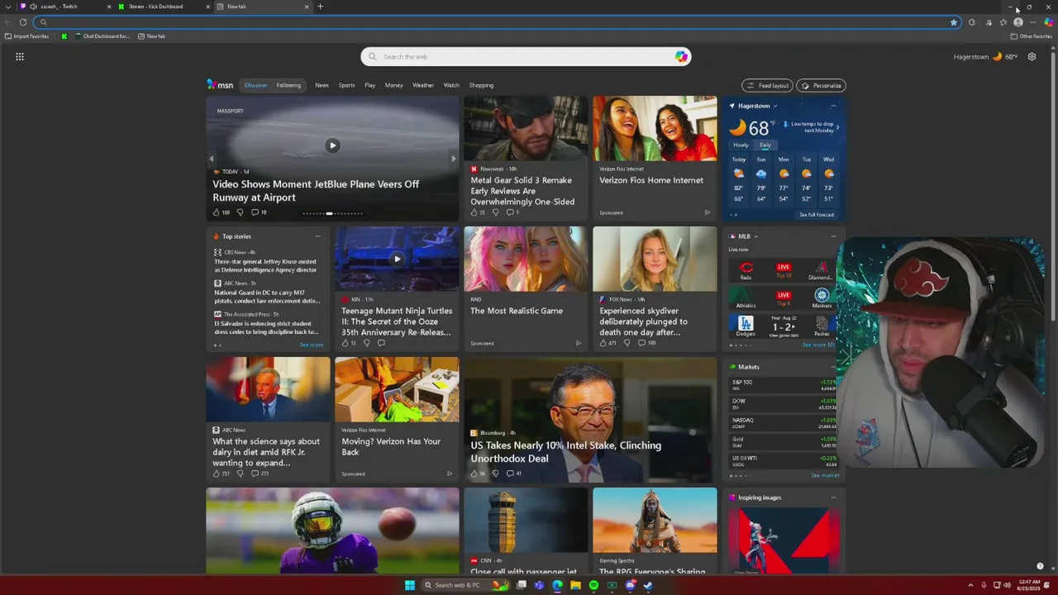
Task: Open Discord from the taskbar
Action: coord(630,585)
